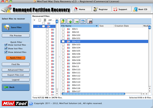Click the MiniTool logo
Image resolution: width=153 pixels, height=108 pixels.
tap(15, 103)
